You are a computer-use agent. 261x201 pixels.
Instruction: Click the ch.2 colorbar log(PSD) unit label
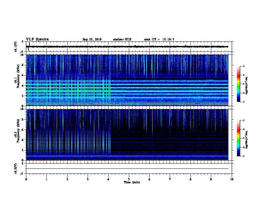coord(247,140)
